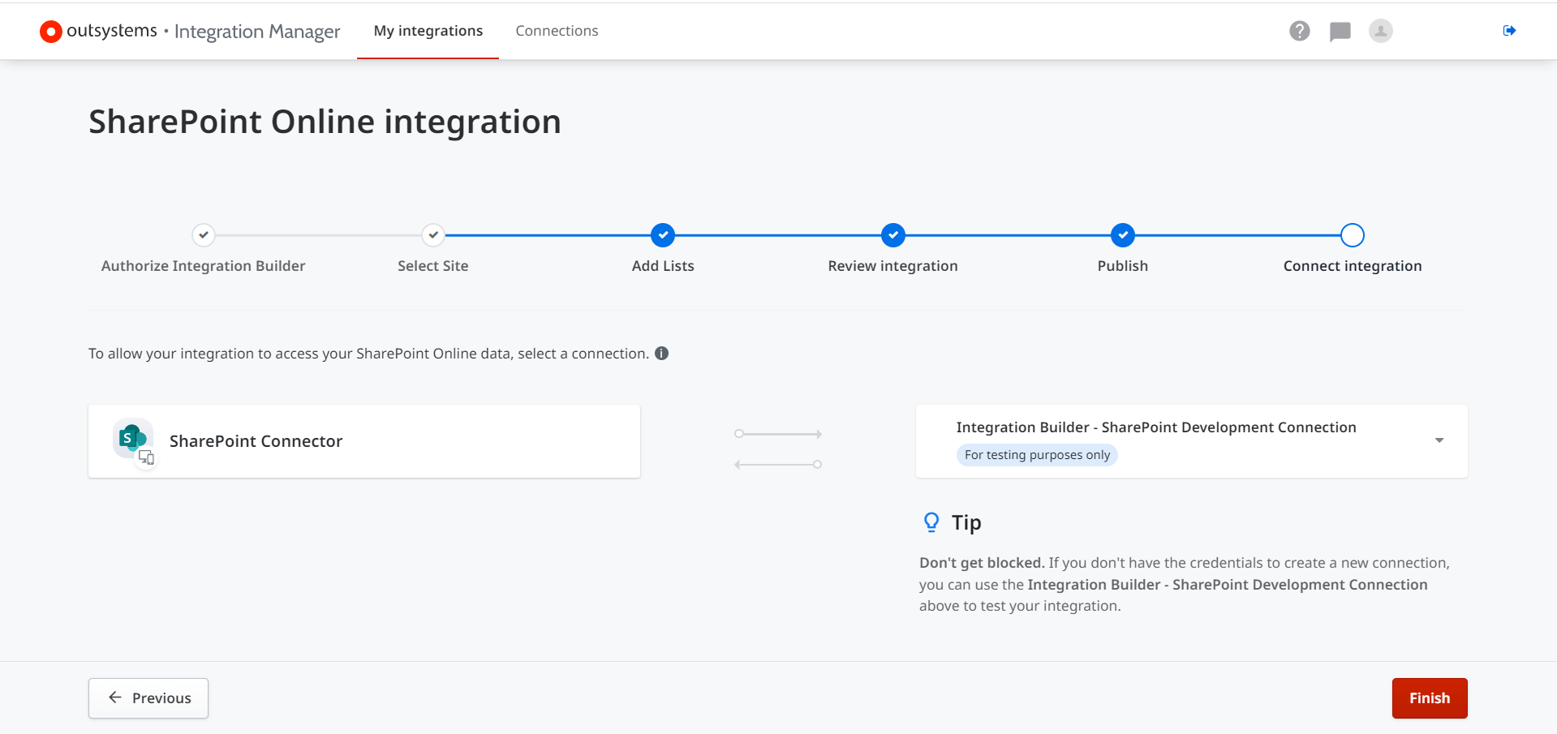The image size is (1557, 734).
Task: Open the Review integration step
Action: click(x=892, y=235)
